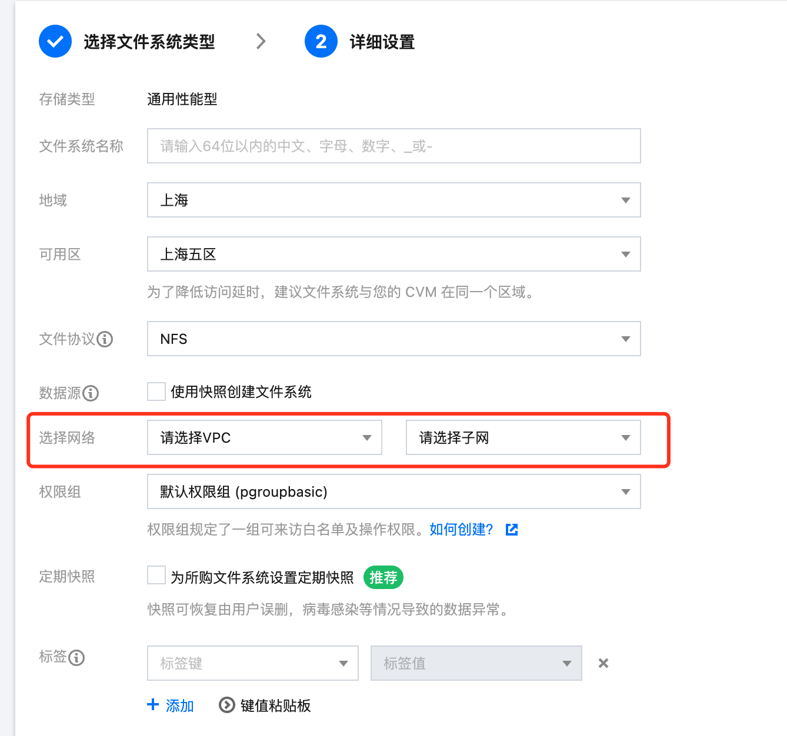Expand the 可用区 dropdown showing 上海五区

click(x=394, y=254)
